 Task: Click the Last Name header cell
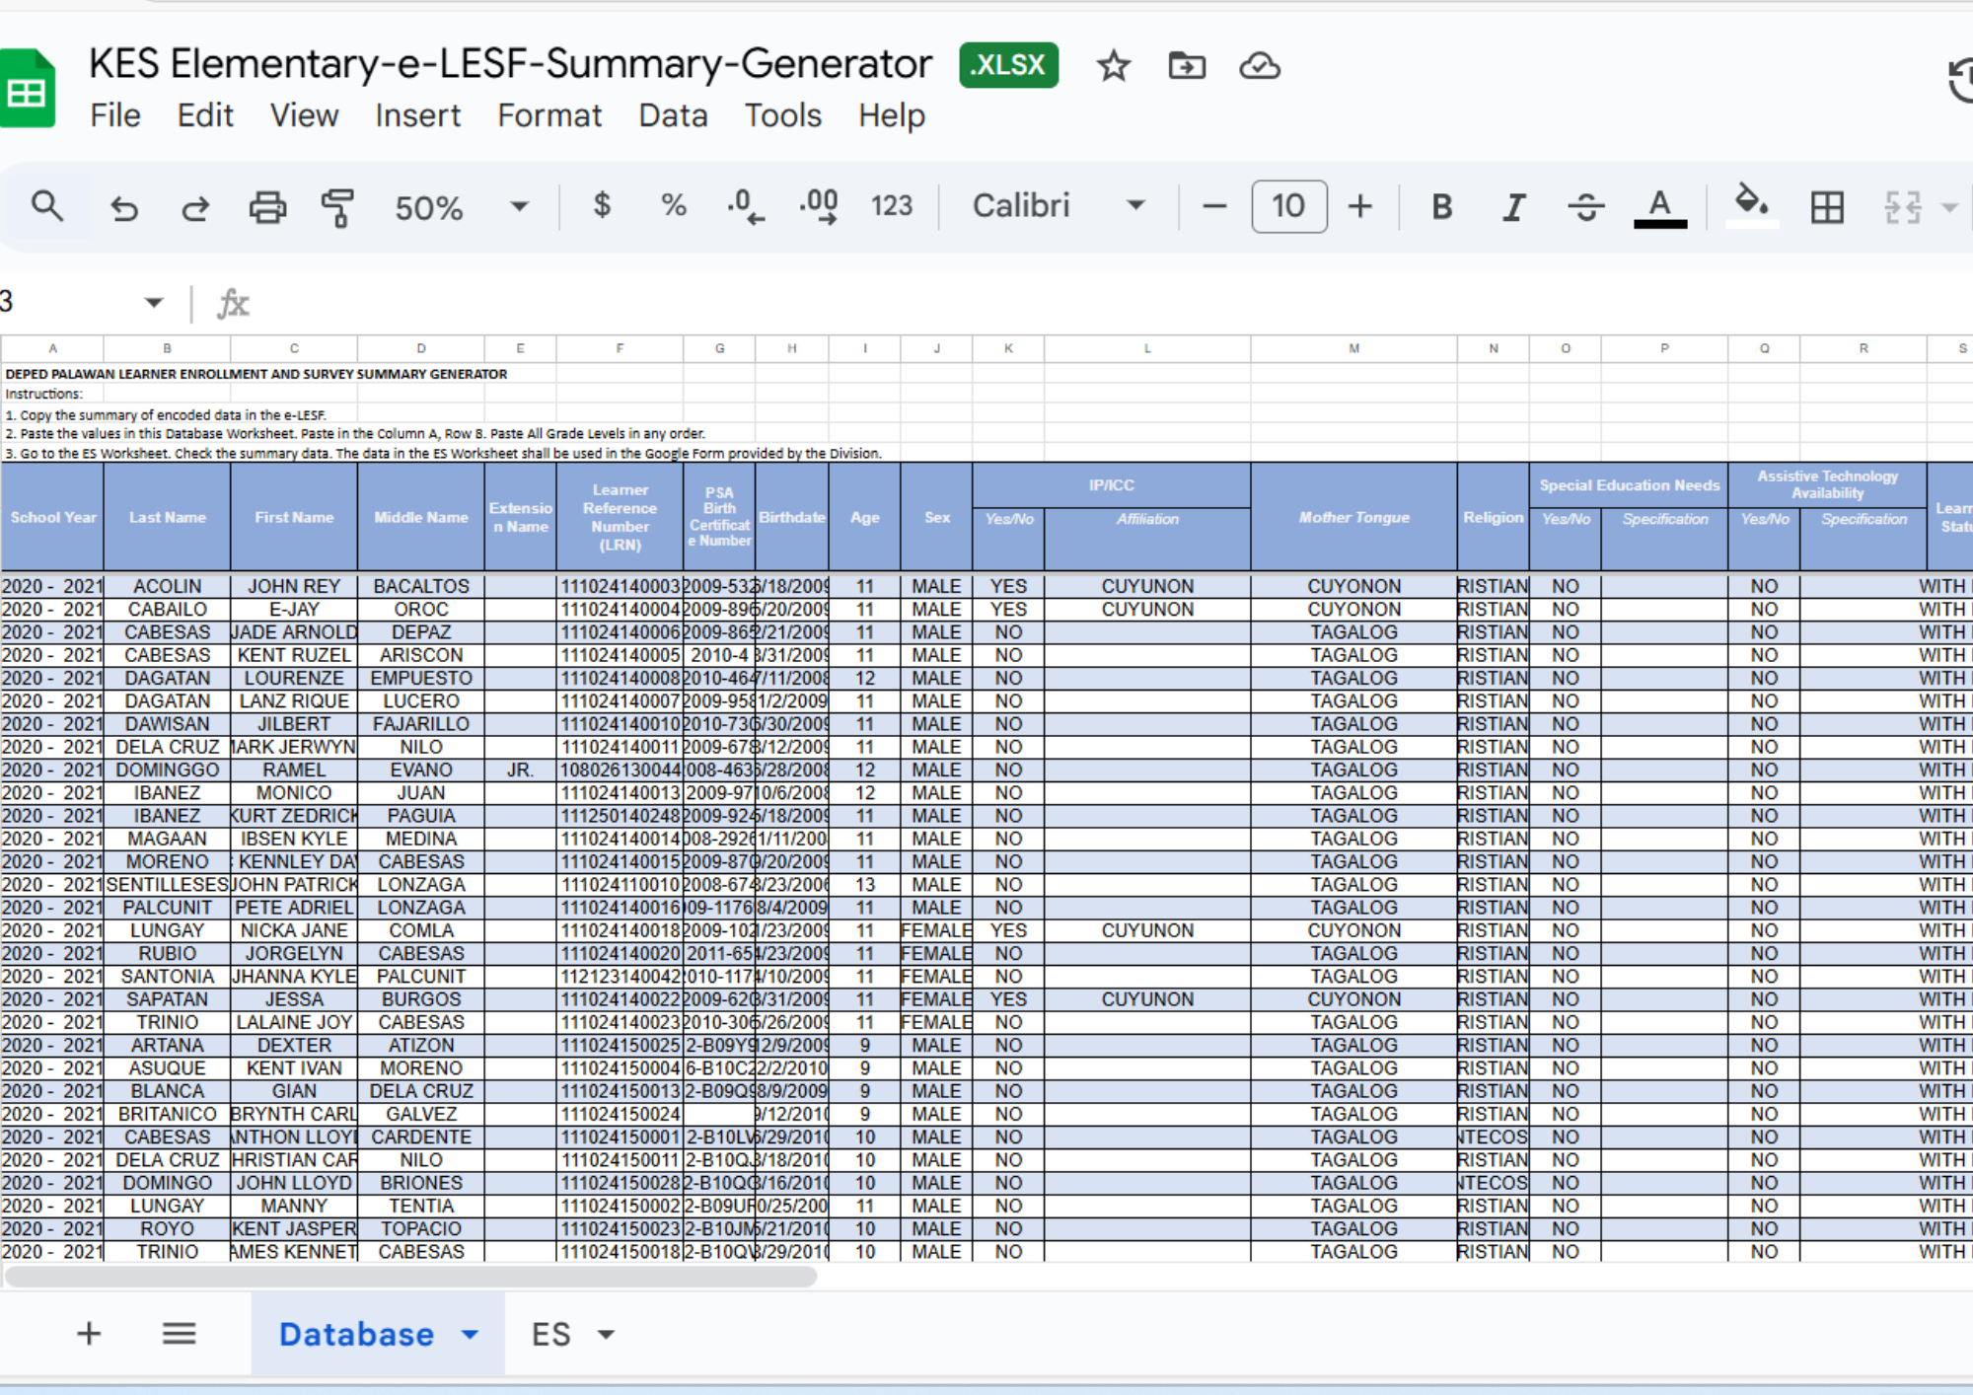pos(167,517)
